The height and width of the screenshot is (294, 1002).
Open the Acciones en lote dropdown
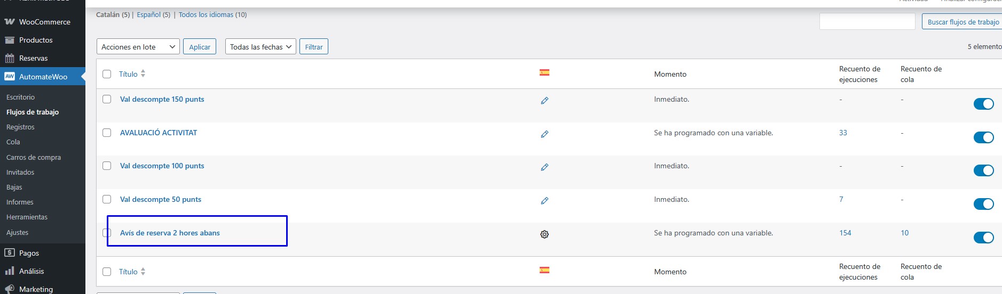138,47
